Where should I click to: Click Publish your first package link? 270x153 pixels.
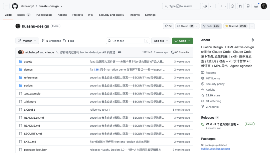click(x=215, y=149)
